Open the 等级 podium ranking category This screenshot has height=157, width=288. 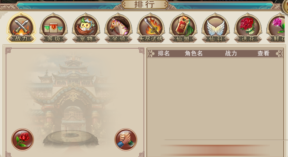pyautogui.click(x=54, y=28)
